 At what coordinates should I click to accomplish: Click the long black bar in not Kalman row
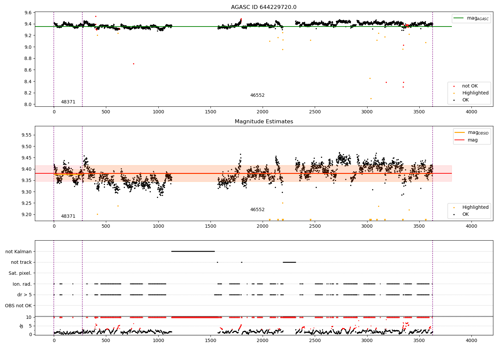193,251
